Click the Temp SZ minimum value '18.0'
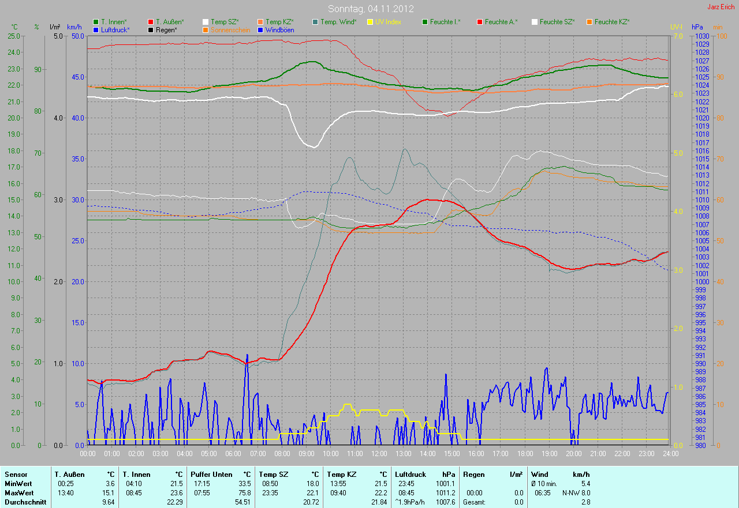Screen dimensions: 739x508 (x=312, y=484)
